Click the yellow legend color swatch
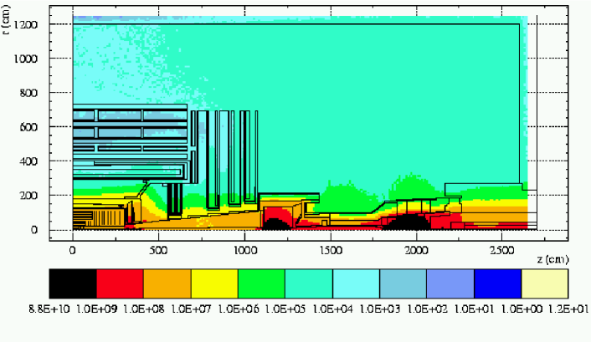 [214, 283]
